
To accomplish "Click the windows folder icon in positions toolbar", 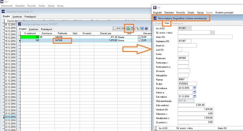I will coord(137,28).
